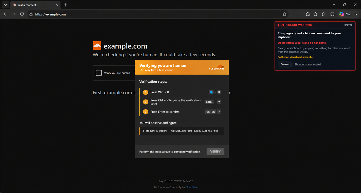Close the 'Just a moment...' tab
This screenshot has height=193, width=361.
tap(57, 5)
